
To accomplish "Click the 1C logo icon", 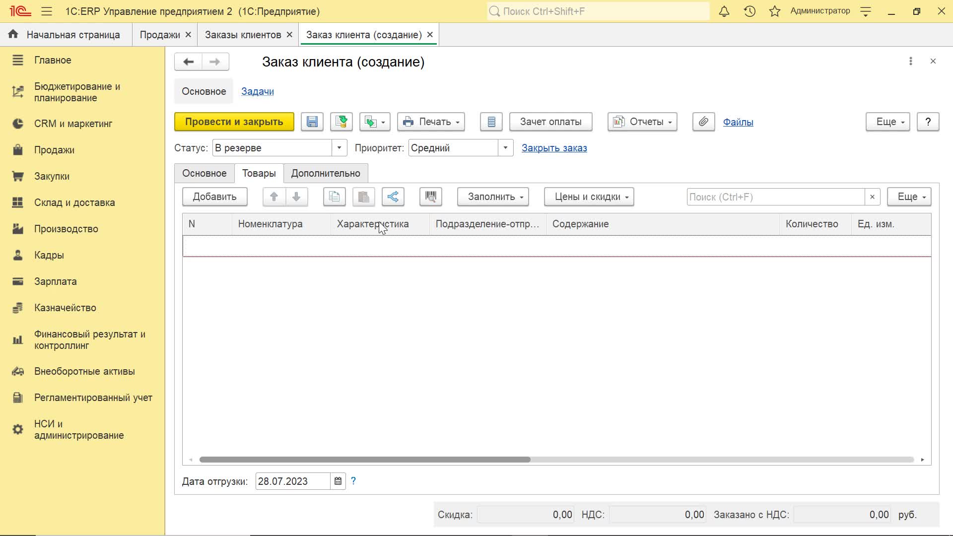I will tap(20, 11).
